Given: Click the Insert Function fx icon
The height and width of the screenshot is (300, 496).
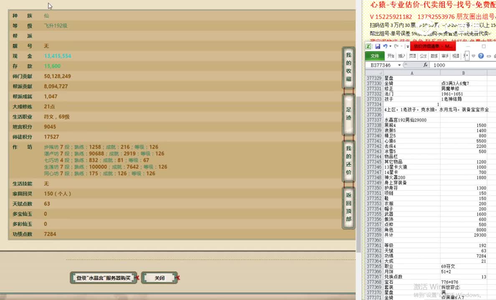Looking at the screenshot, I should 426,65.
